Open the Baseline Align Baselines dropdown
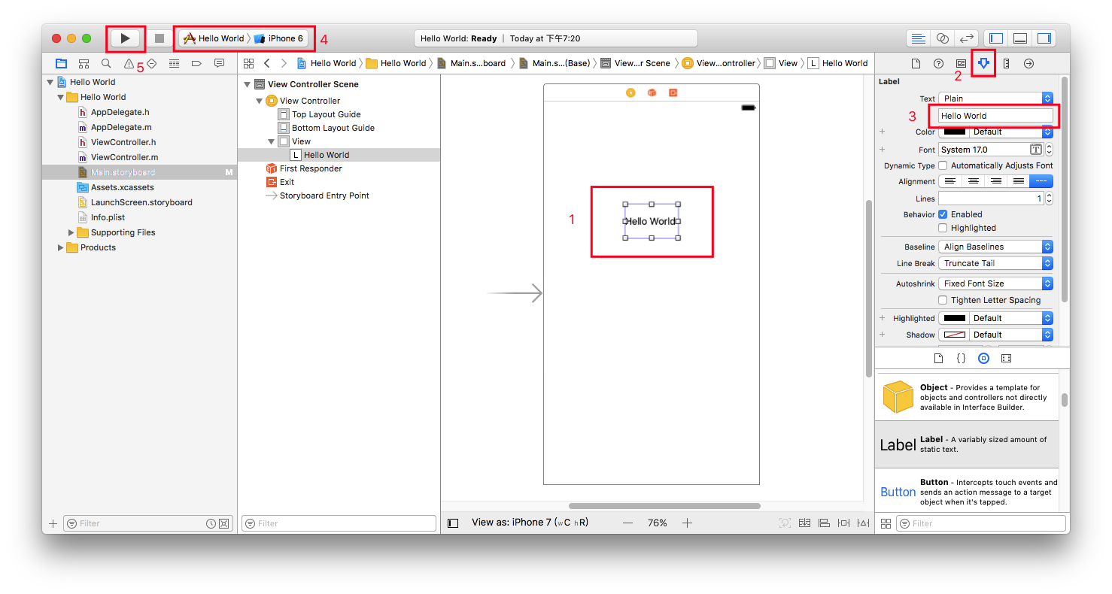 pos(996,247)
